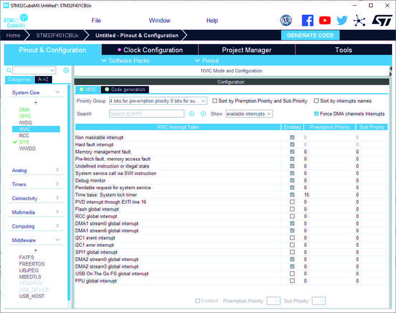Go to Home breadcrumb
The height and width of the screenshot is (313, 396).
point(13,35)
